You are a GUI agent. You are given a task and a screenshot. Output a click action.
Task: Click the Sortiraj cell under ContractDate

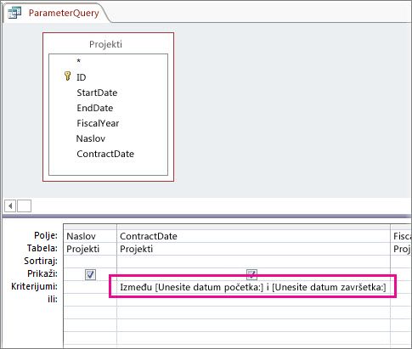[x=253, y=262]
